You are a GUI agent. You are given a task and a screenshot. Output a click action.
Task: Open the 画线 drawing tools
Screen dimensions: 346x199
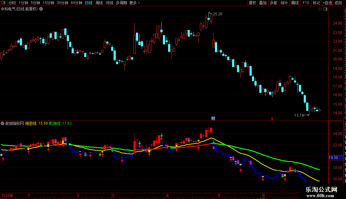pos(295,3)
